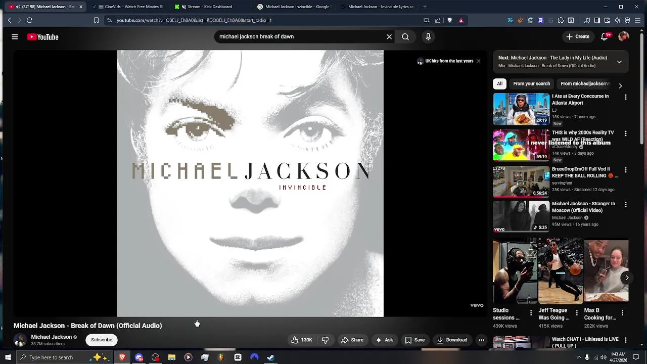Image resolution: width=647 pixels, height=364 pixels.
Task: Go back in browser history
Action: point(9,20)
